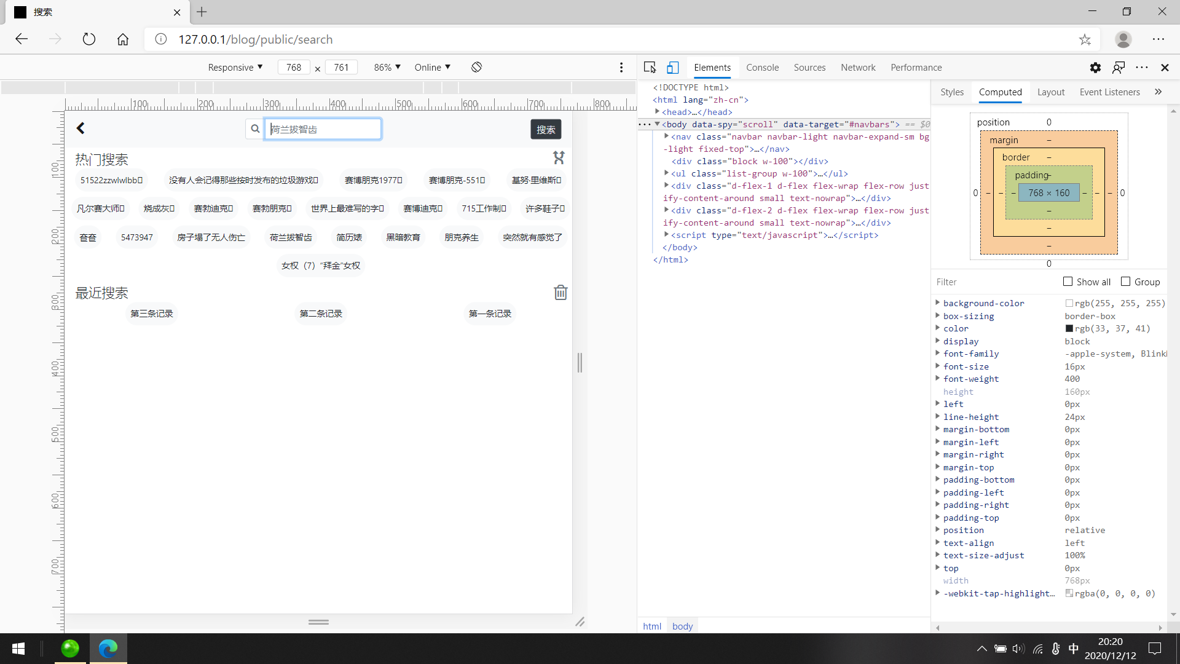Click the back arrow on search page
The height and width of the screenshot is (664, 1180).
[81, 128]
